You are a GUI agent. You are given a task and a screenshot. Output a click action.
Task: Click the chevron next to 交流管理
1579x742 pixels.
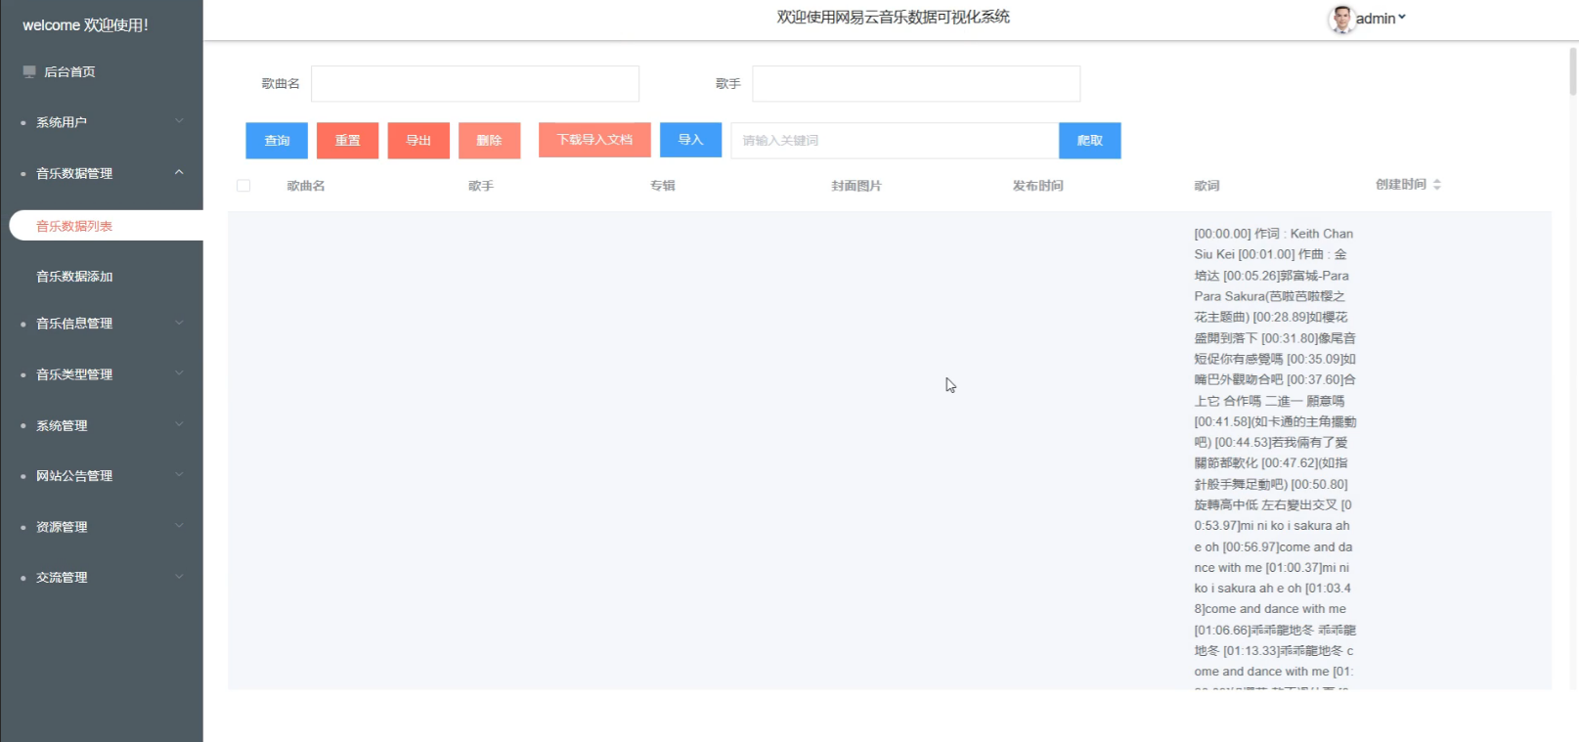click(179, 577)
